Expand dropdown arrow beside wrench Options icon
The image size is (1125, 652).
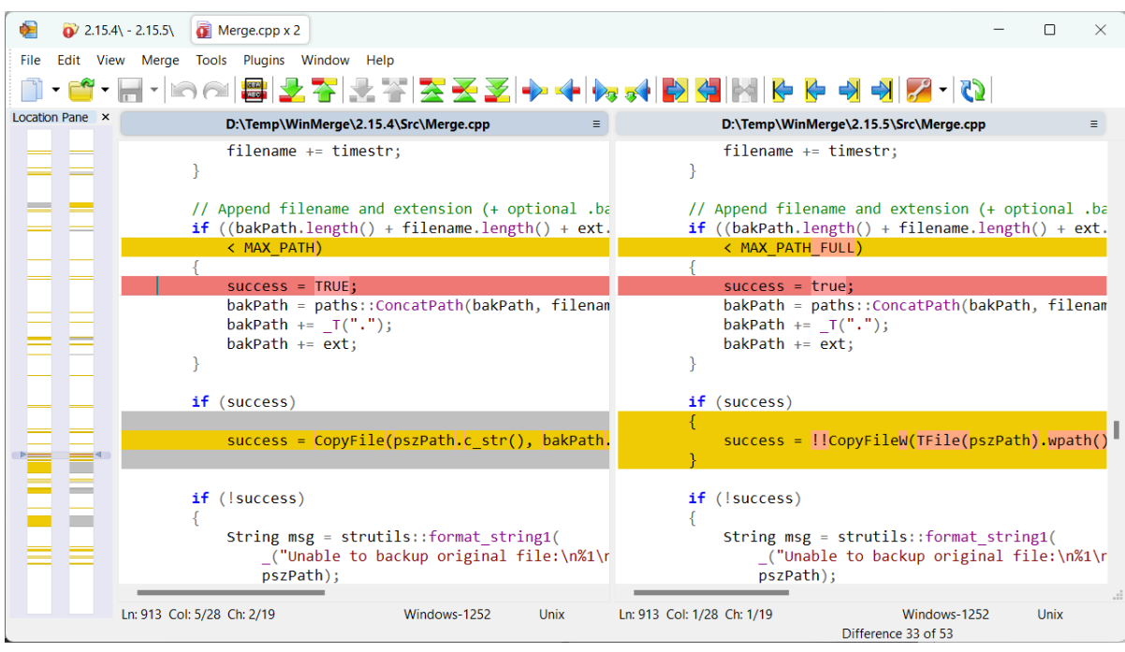(x=942, y=91)
